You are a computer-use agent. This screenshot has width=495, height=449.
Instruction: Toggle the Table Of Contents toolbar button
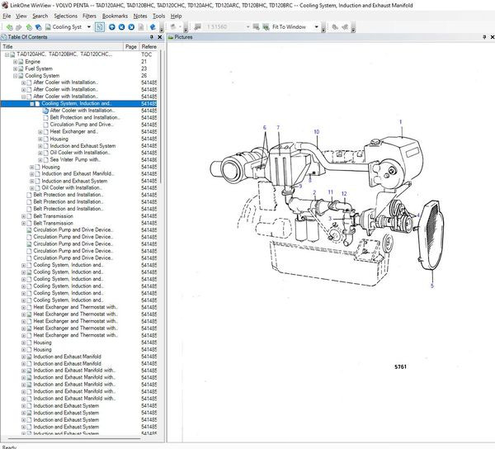(x=99, y=26)
